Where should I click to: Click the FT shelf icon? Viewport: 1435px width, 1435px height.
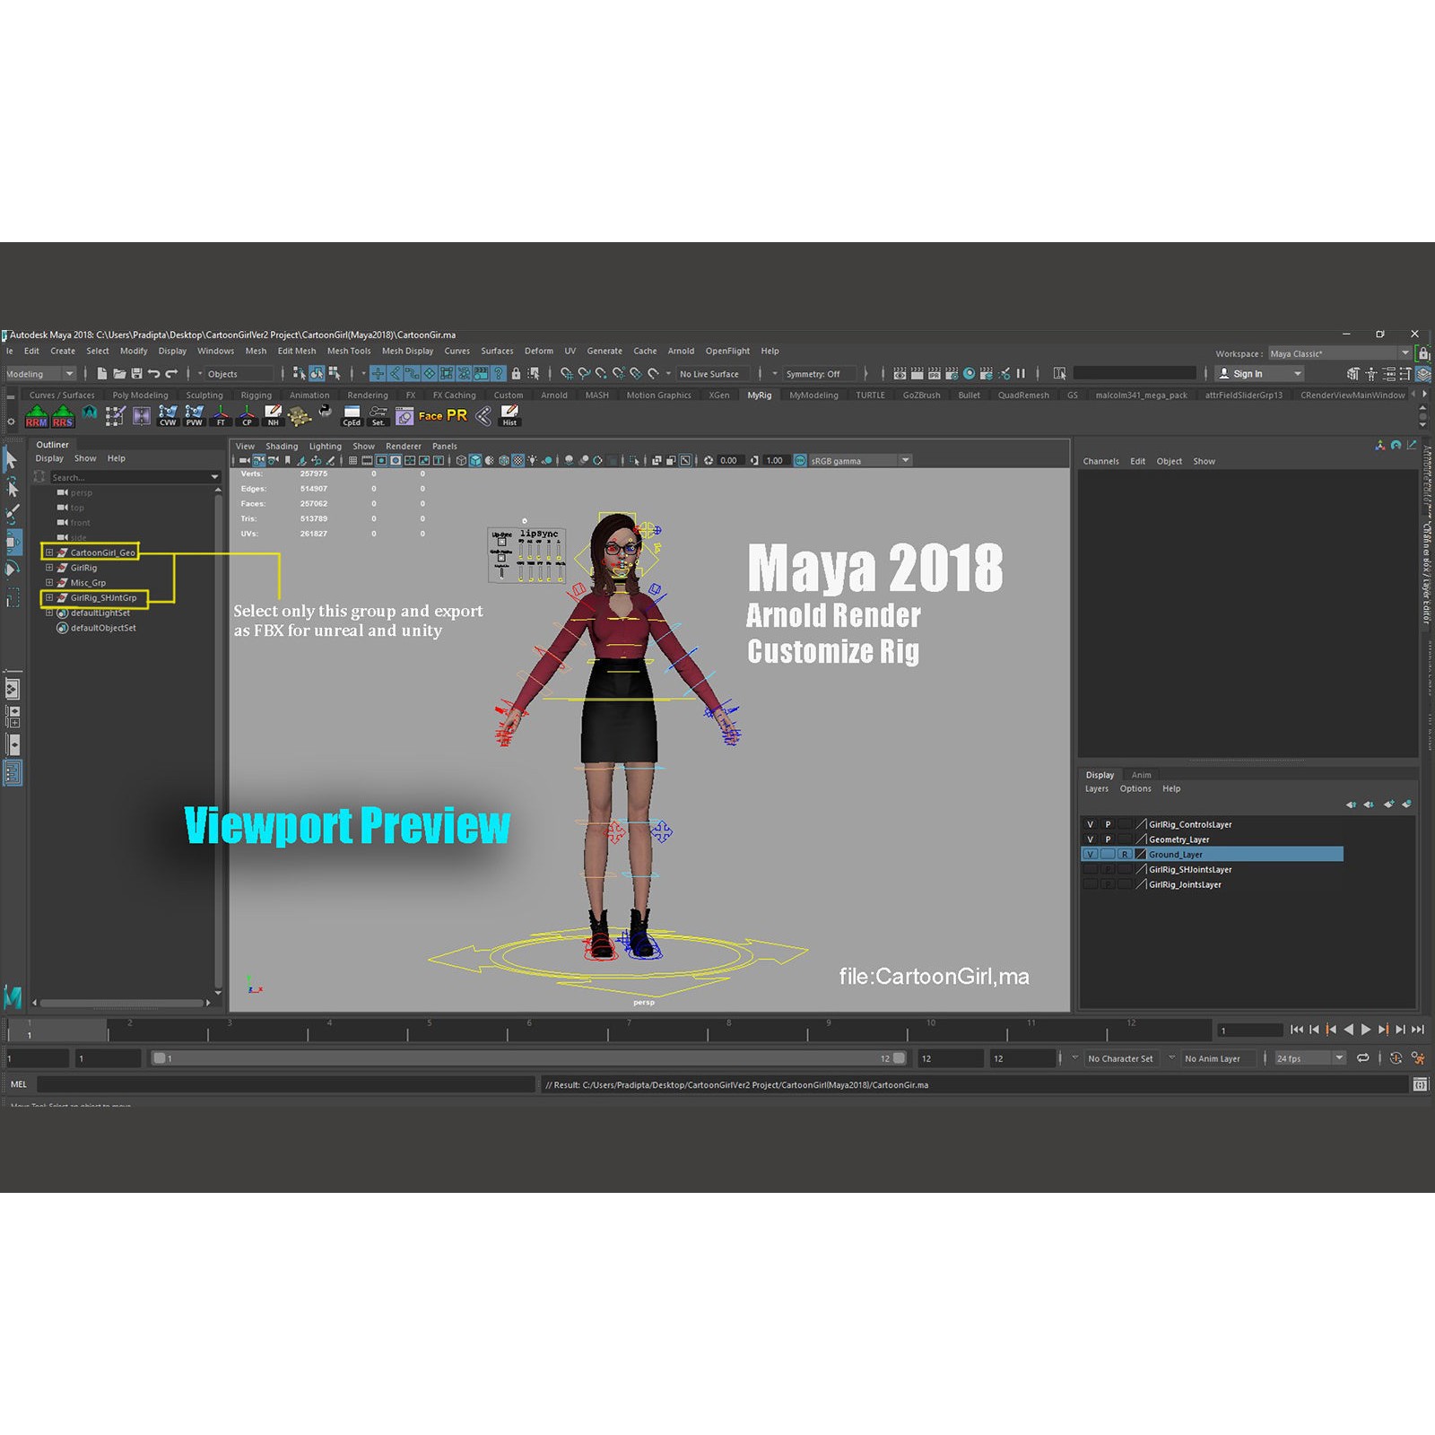point(221,416)
